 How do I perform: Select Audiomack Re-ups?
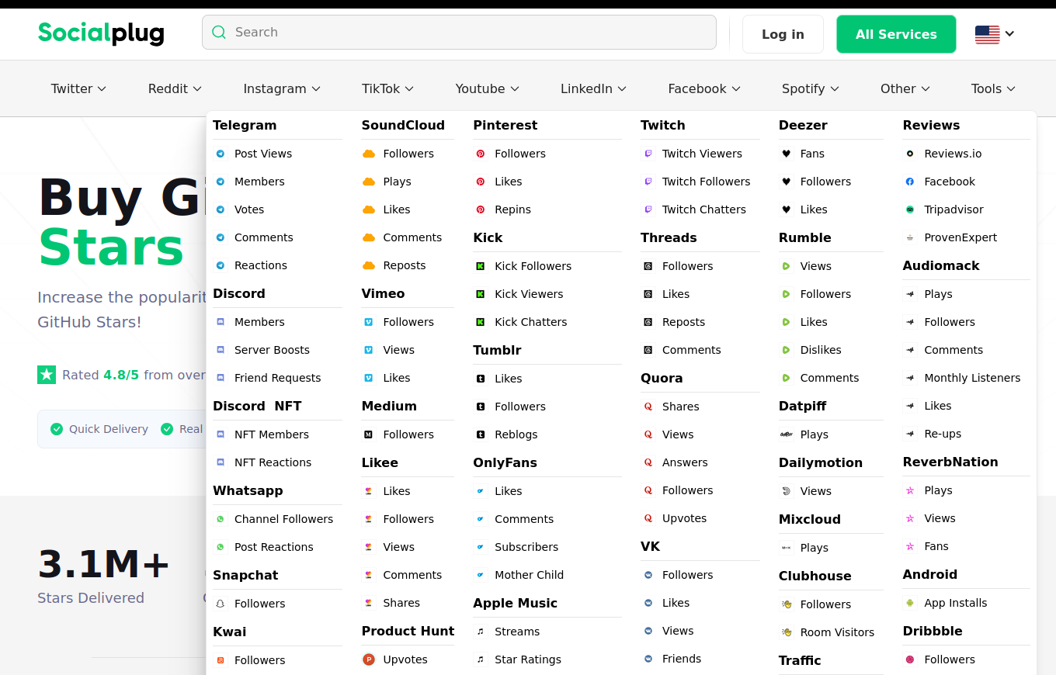point(943,434)
